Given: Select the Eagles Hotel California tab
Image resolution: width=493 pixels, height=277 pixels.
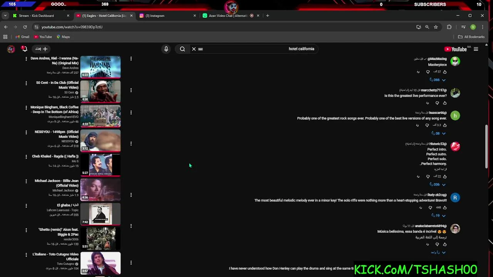Looking at the screenshot, I should tap(104, 16).
